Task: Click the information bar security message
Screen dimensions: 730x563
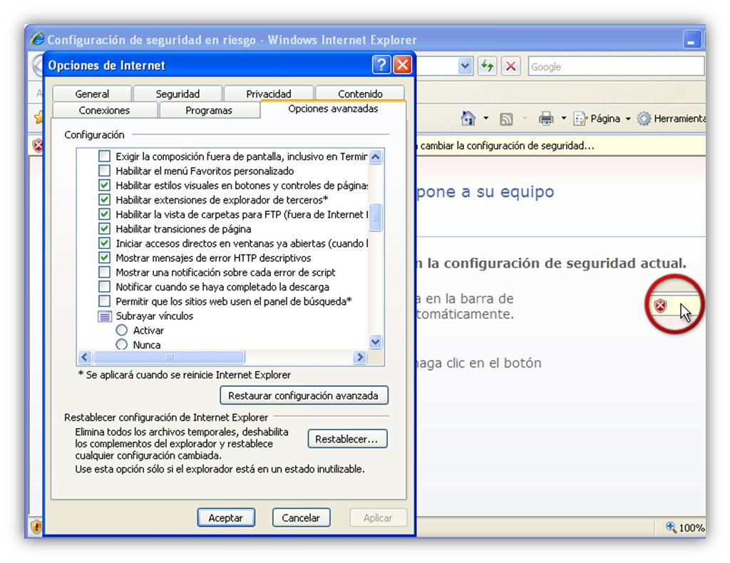Action: (x=507, y=146)
